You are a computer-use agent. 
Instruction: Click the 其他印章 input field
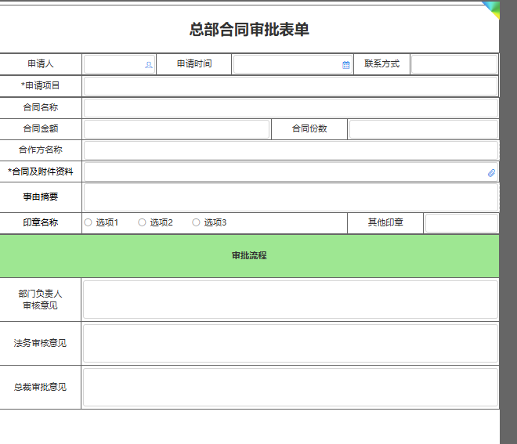pos(461,223)
